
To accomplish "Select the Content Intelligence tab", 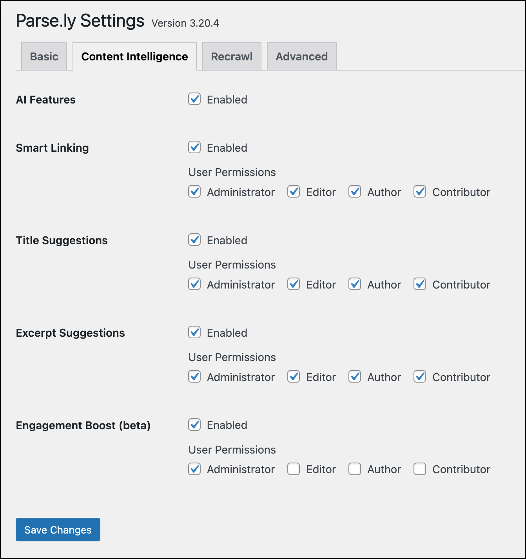I will click(134, 56).
